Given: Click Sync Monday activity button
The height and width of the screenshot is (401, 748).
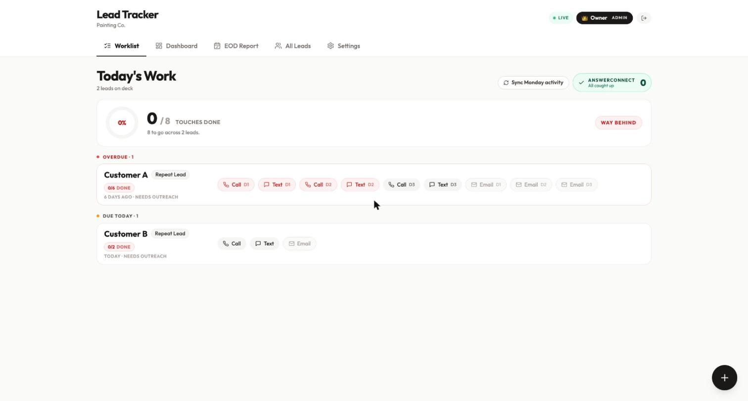Looking at the screenshot, I should point(533,83).
